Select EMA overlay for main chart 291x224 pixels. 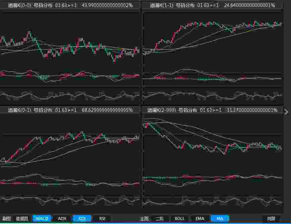click(x=200, y=219)
